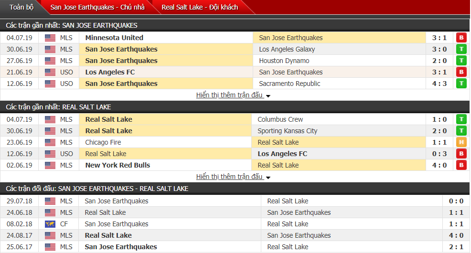
Task: Click green T badge for Columbus Crew match
Action: pos(461,119)
